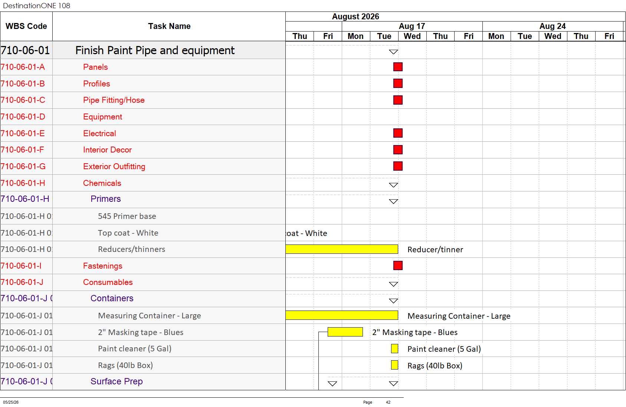This screenshot has width=626, height=407.
Task: Click the red milestone marker for Fastenings
Action: 398,266
